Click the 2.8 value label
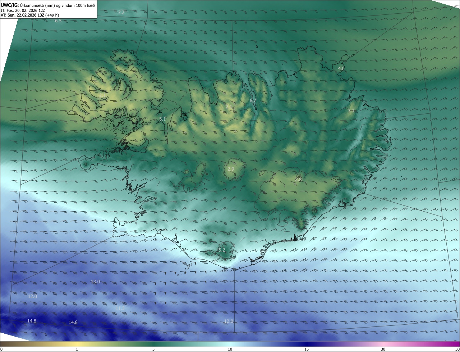The image size is (460, 352). pyautogui.click(x=298, y=179)
